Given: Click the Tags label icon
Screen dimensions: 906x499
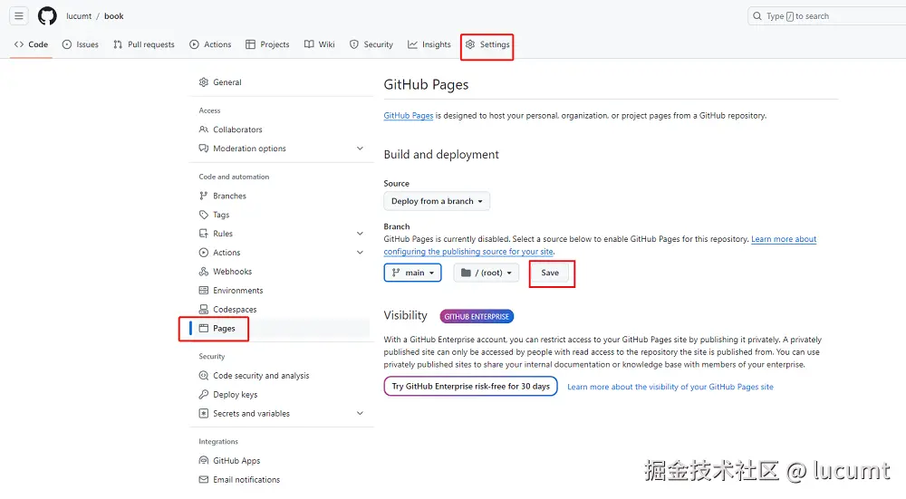Looking at the screenshot, I should tap(203, 215).
